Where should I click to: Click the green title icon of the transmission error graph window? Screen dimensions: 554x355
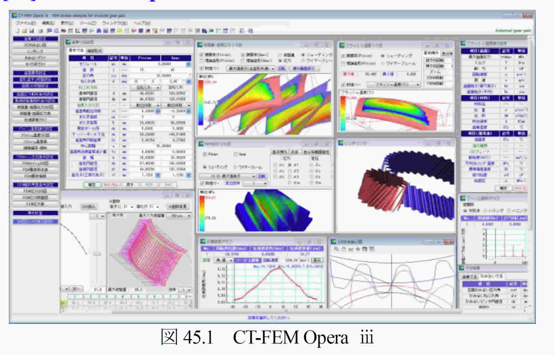coord(203,241)
